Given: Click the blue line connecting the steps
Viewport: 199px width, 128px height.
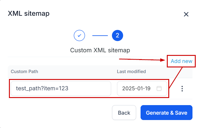Looking at the screenshot, I should (x=100, y=36).
